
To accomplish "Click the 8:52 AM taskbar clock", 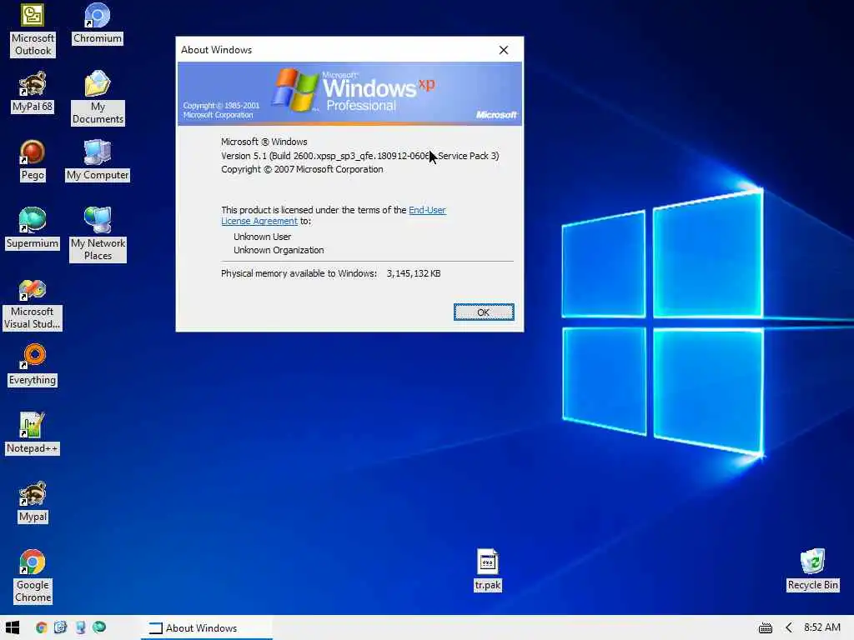I will pyautogui.click(x=821, y=627).
